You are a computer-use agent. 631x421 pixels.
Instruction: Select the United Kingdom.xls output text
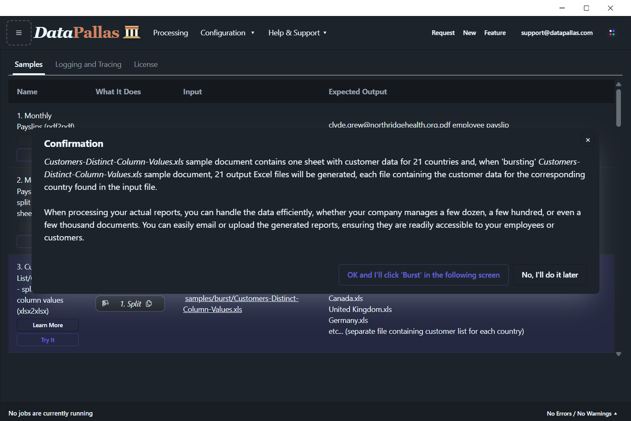(360, 309)
